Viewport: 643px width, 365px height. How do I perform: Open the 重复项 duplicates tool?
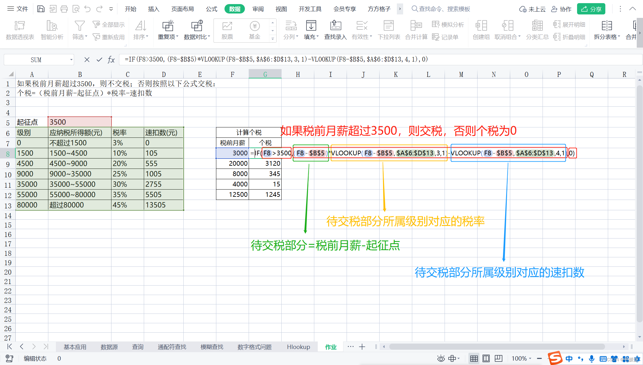coord(168,30)
